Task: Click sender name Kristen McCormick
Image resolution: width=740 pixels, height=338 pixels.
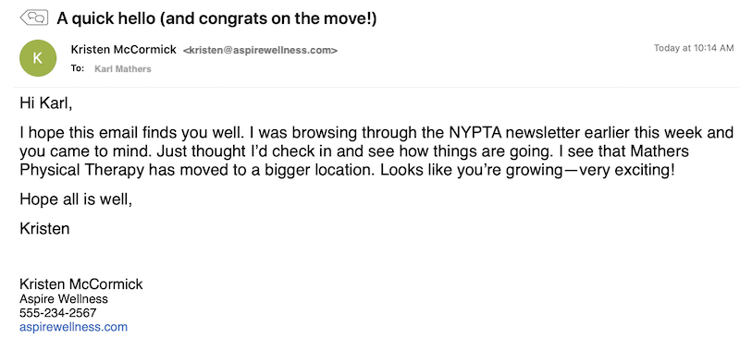Action: [x=124, y=50]
